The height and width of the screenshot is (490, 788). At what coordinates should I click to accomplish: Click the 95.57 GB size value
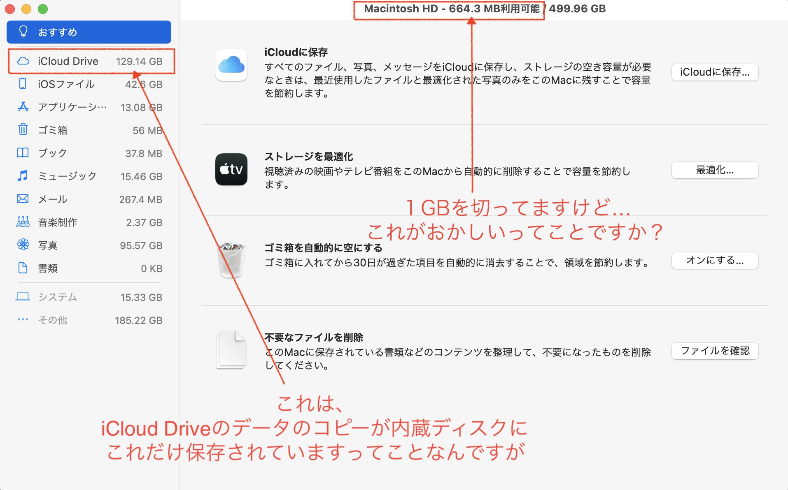tap(141, 245)
